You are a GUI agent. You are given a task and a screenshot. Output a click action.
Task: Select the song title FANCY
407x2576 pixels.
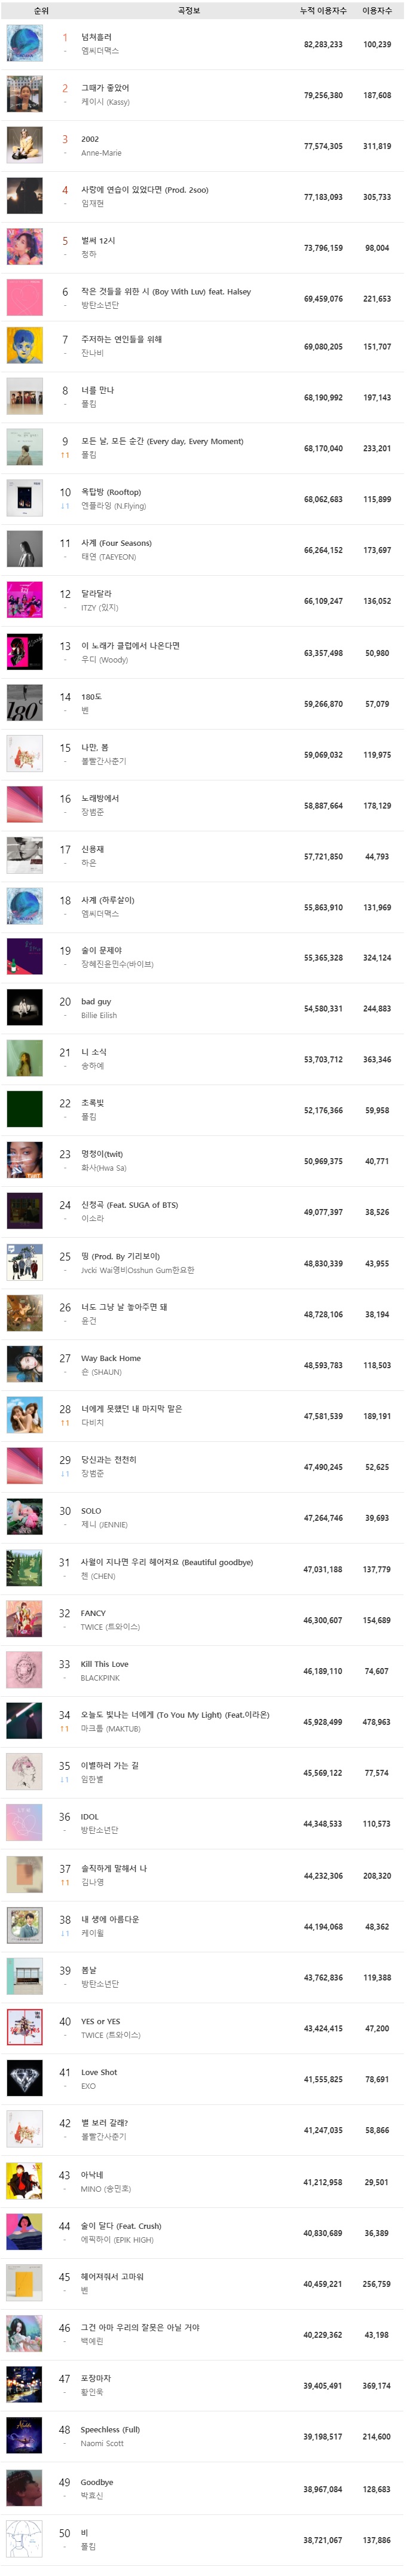click(x=93, y=1613)
